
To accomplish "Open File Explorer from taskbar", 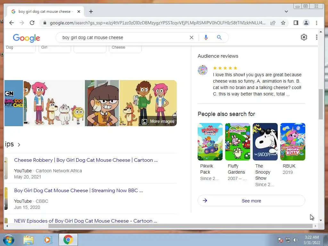I will 29,240.
